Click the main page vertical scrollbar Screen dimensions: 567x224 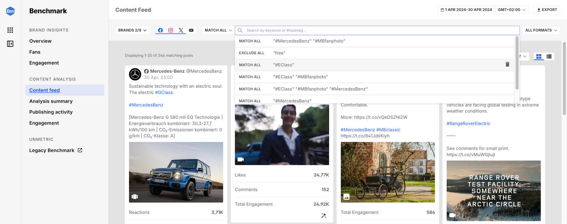(x=564, y=78)
